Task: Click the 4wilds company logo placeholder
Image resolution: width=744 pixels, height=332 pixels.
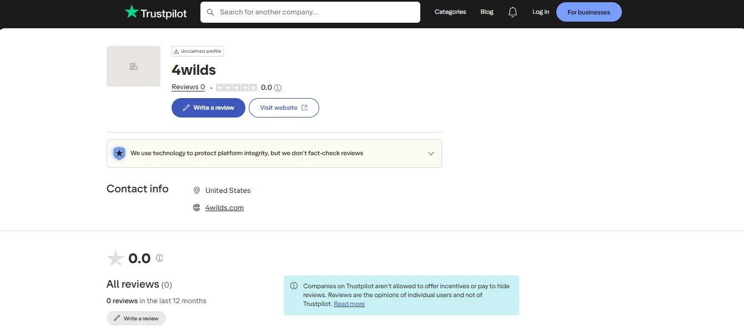Action: point(133,67)
